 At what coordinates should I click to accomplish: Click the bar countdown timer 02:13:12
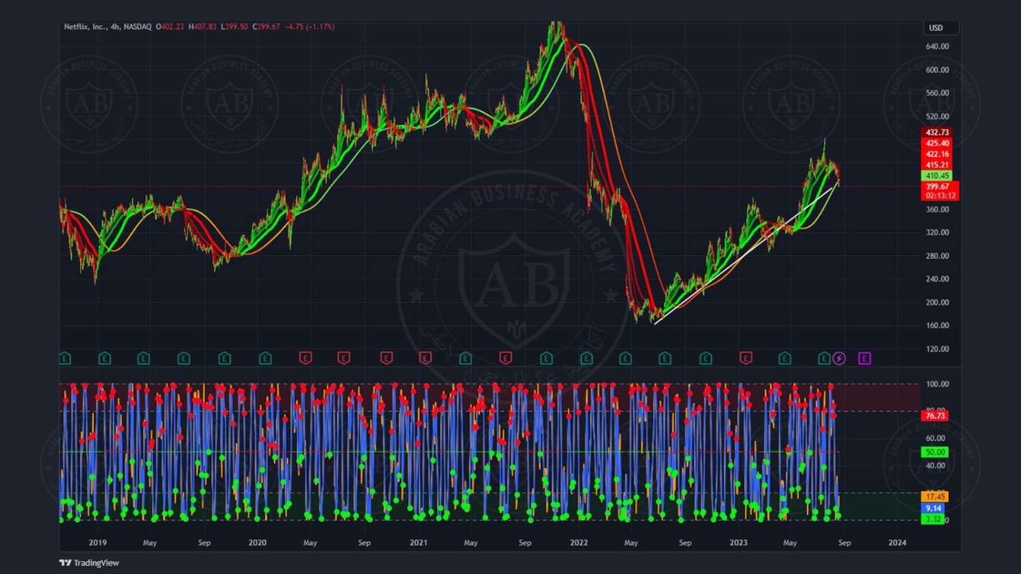[x=939, y=196]
